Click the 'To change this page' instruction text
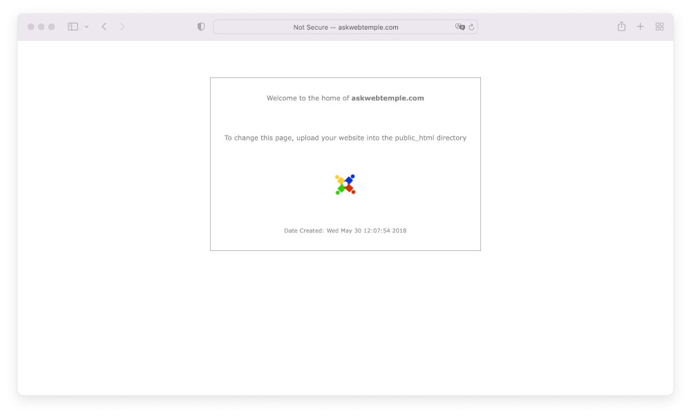This screenshot has width=691, height=417. click(345, 138)
